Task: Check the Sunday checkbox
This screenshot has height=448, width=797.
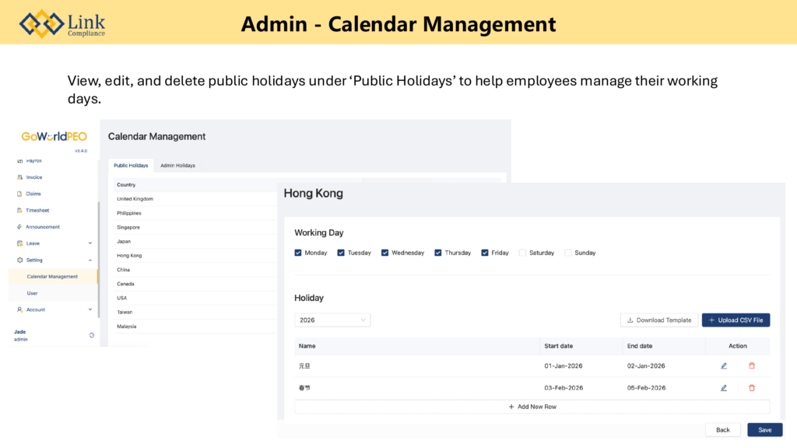Action: coord(568,253)
